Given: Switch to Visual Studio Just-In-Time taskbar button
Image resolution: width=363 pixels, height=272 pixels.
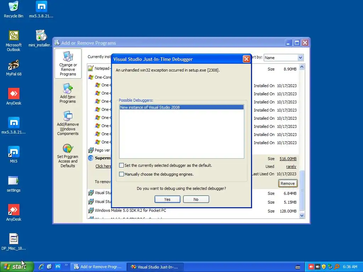Looking at the screenshot, I should coord(156,267).
